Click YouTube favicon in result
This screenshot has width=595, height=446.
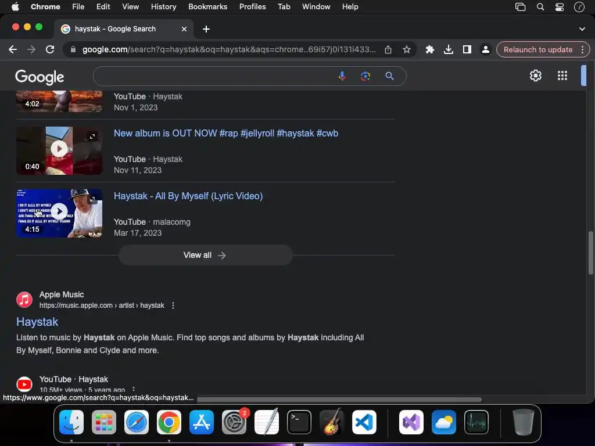[x=24, y=384]
